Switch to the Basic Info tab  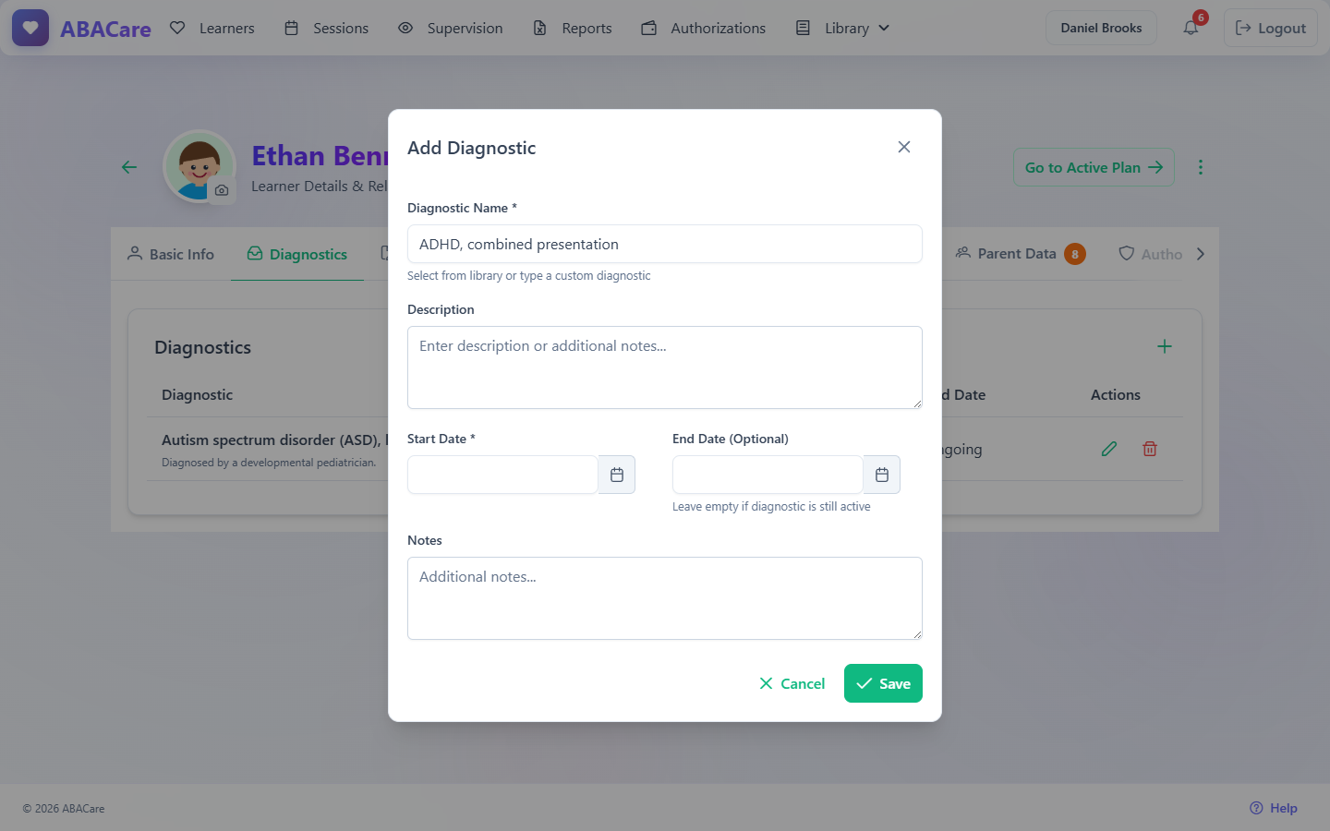pos(171,254)
